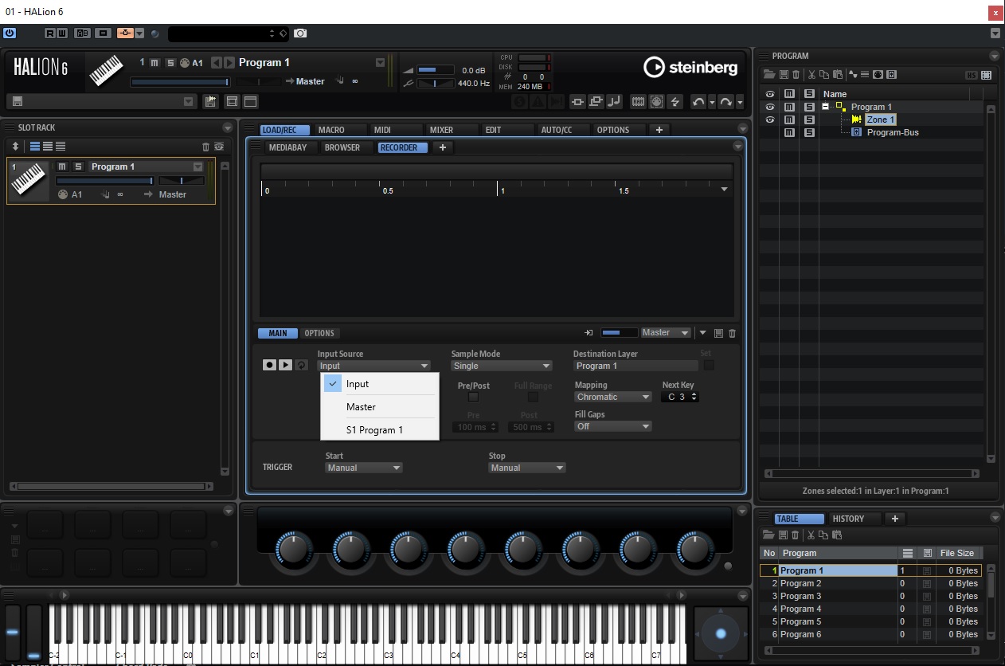Adjust the master tune slider at 440.0 Hz

[x=434, y=83]
